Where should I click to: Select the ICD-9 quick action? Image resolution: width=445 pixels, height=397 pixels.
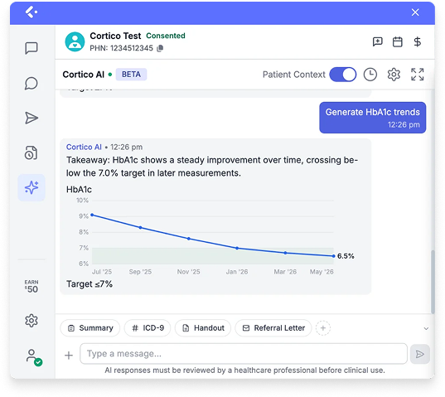click(x=148, y=328)
